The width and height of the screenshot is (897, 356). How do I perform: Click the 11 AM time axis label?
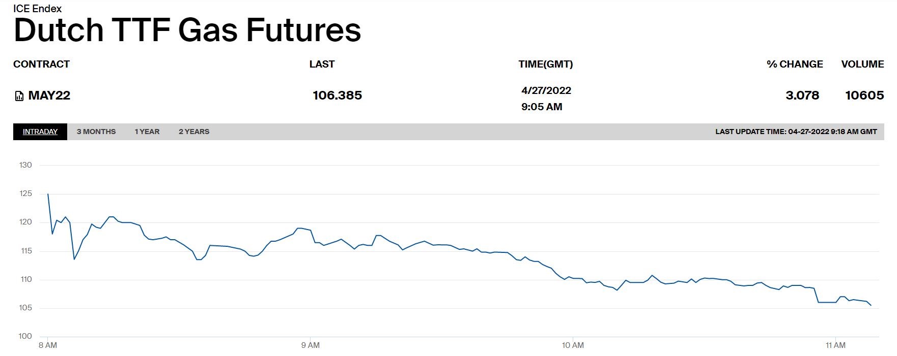click(835, 345)
